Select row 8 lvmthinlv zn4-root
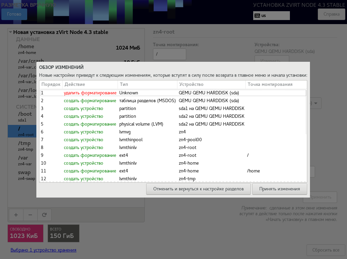 [x=173, y=147]
